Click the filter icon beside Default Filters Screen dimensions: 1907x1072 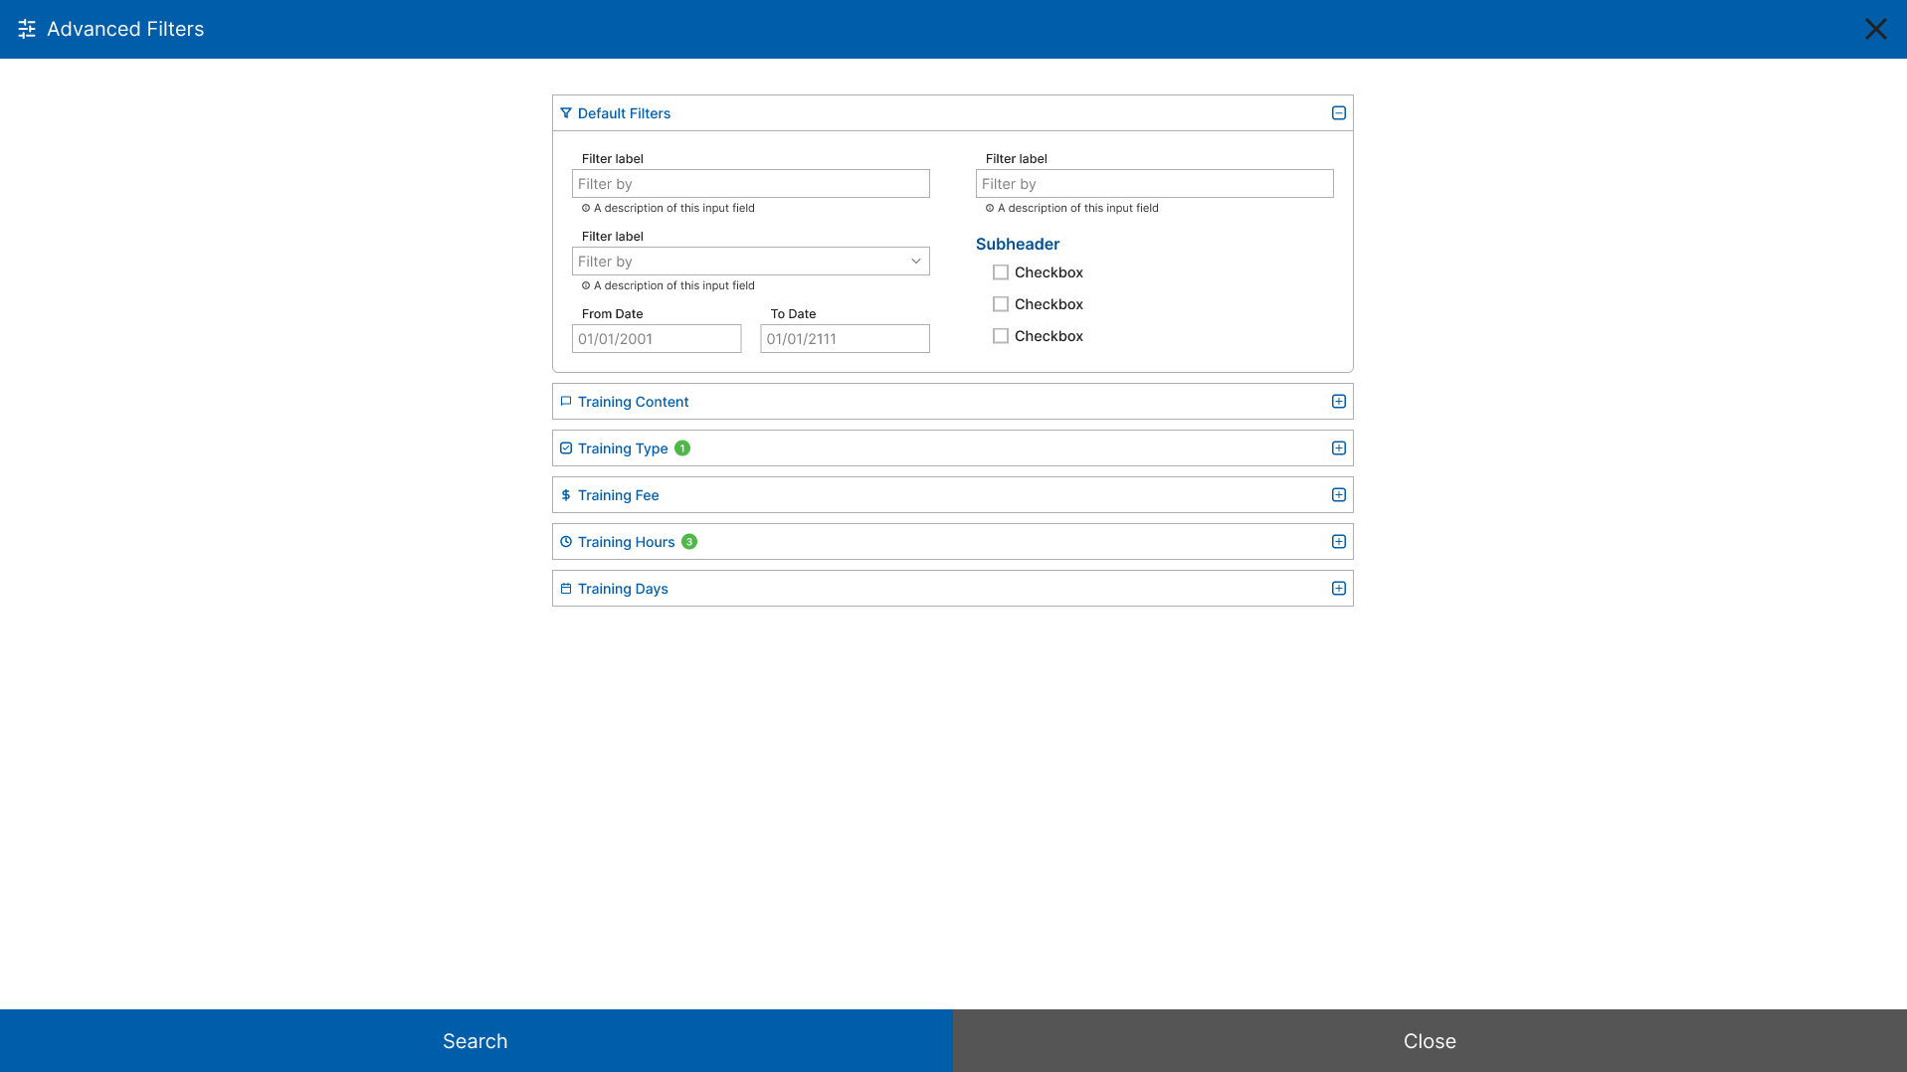click(566, 113)
